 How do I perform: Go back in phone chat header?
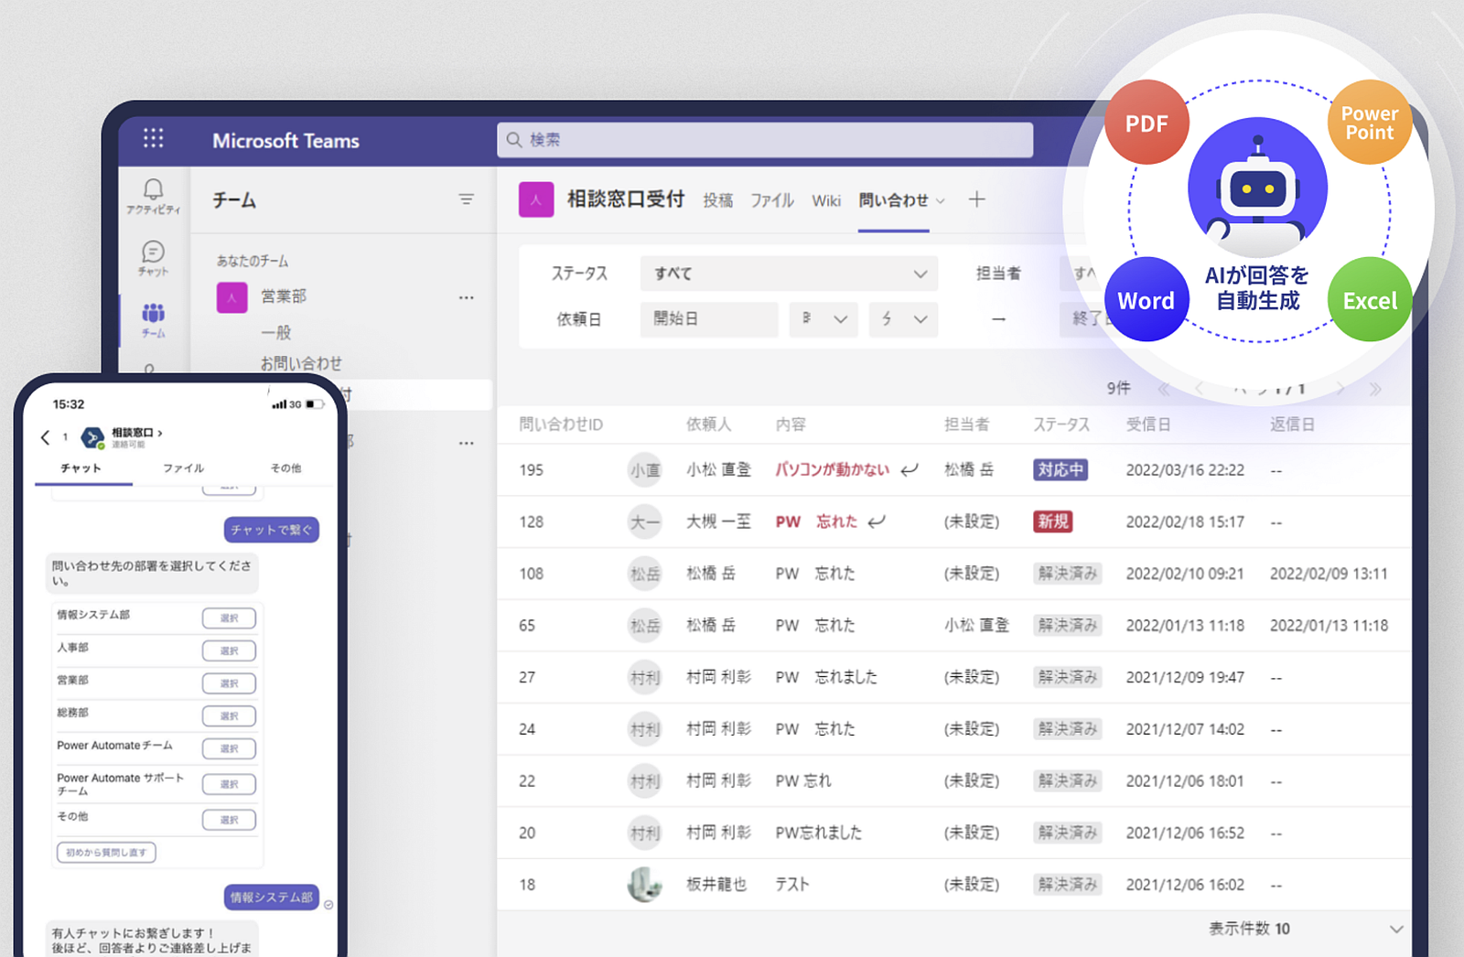click(x=45, y=437)
